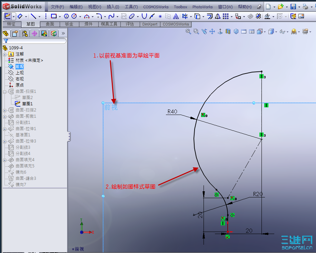
Task: Select the Polygon sketch tool
Action: point(66,16)
